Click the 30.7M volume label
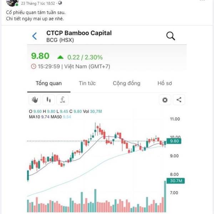 (x=175, y=181)
